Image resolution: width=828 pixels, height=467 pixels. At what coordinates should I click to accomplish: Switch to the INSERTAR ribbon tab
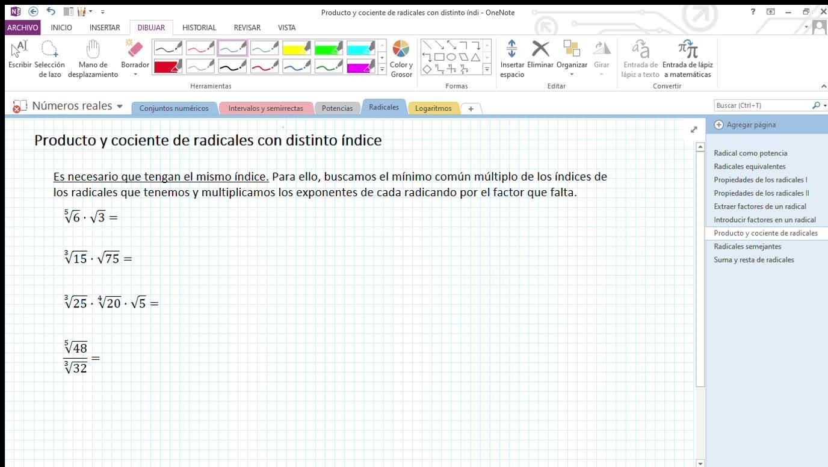tap(104, 28)
